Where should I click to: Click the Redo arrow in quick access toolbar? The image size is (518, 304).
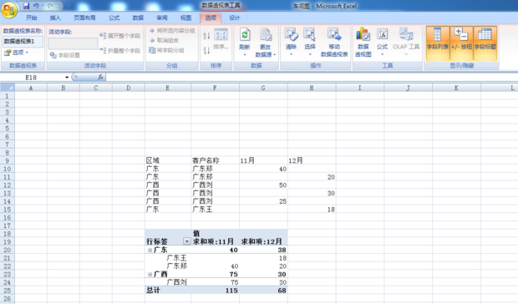50,6
